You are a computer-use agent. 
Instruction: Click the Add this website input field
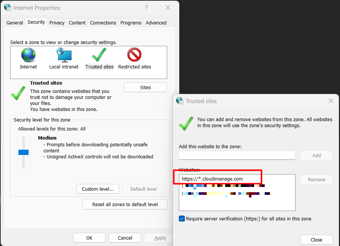(237, 155)
